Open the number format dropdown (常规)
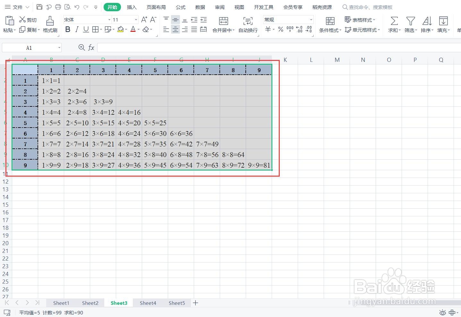The height and width of the screenshot is (317, 461). click(311, 20)
